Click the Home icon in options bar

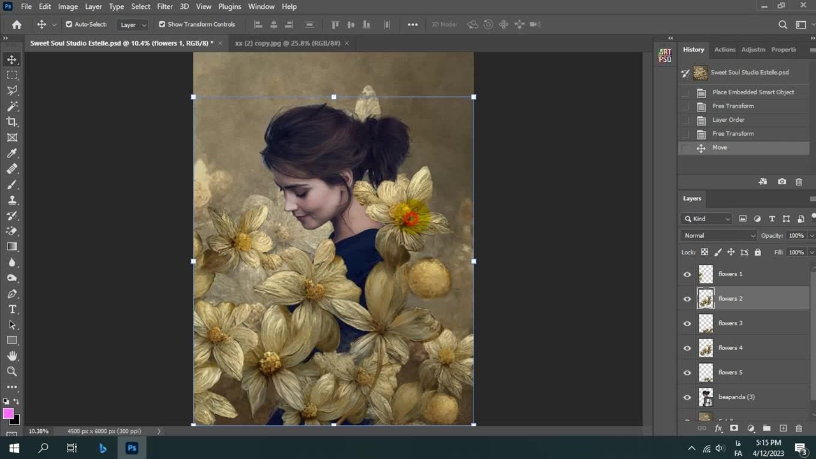point(17,24)
